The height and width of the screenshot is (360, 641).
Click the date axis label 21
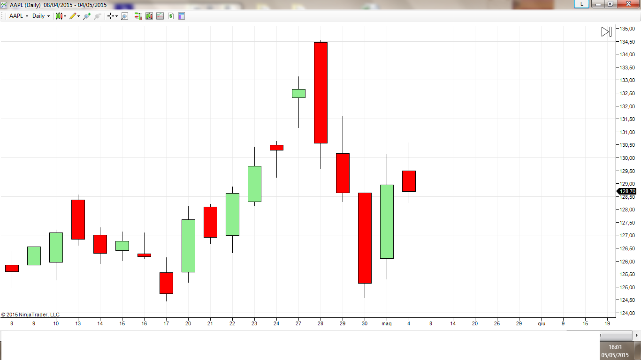(x=210, y=323)
